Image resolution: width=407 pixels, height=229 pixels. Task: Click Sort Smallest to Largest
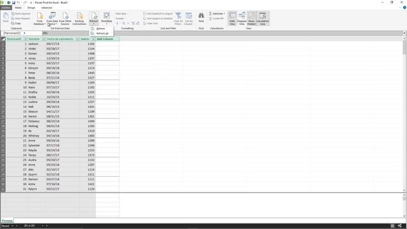pos(158,13)
